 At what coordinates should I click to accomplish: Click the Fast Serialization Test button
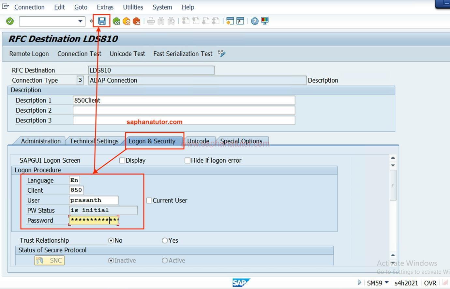pos(183,54)
